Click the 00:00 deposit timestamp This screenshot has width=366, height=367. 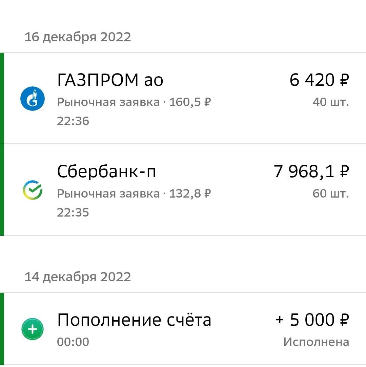[x=73, y=342]
